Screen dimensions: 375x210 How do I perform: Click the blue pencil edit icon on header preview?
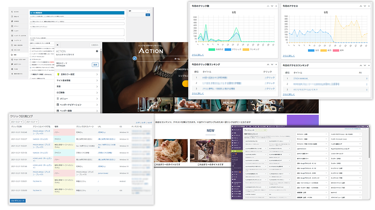click(134, 58)
